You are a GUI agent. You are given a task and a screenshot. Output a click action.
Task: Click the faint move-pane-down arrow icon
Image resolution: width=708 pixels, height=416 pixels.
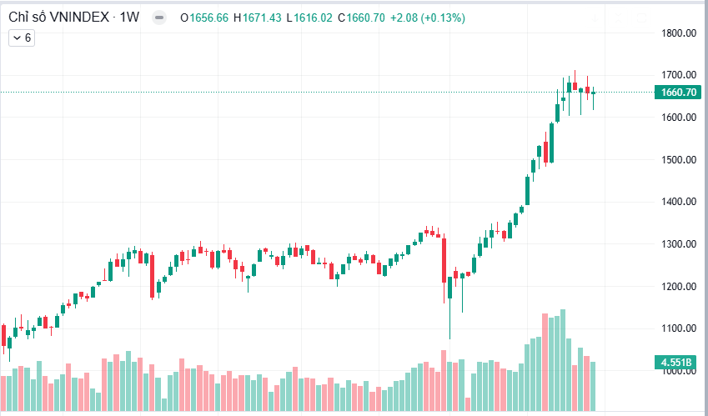(x=595, y=18)
